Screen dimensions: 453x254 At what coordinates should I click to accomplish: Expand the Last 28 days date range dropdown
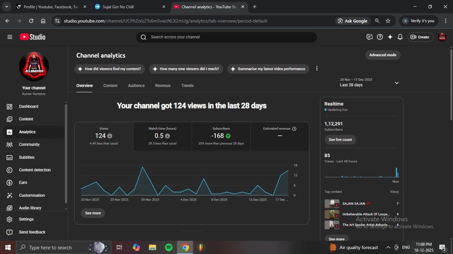pyautogui.click(x=396, y=83)
